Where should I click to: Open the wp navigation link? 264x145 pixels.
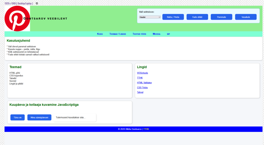tap(168, 34)
